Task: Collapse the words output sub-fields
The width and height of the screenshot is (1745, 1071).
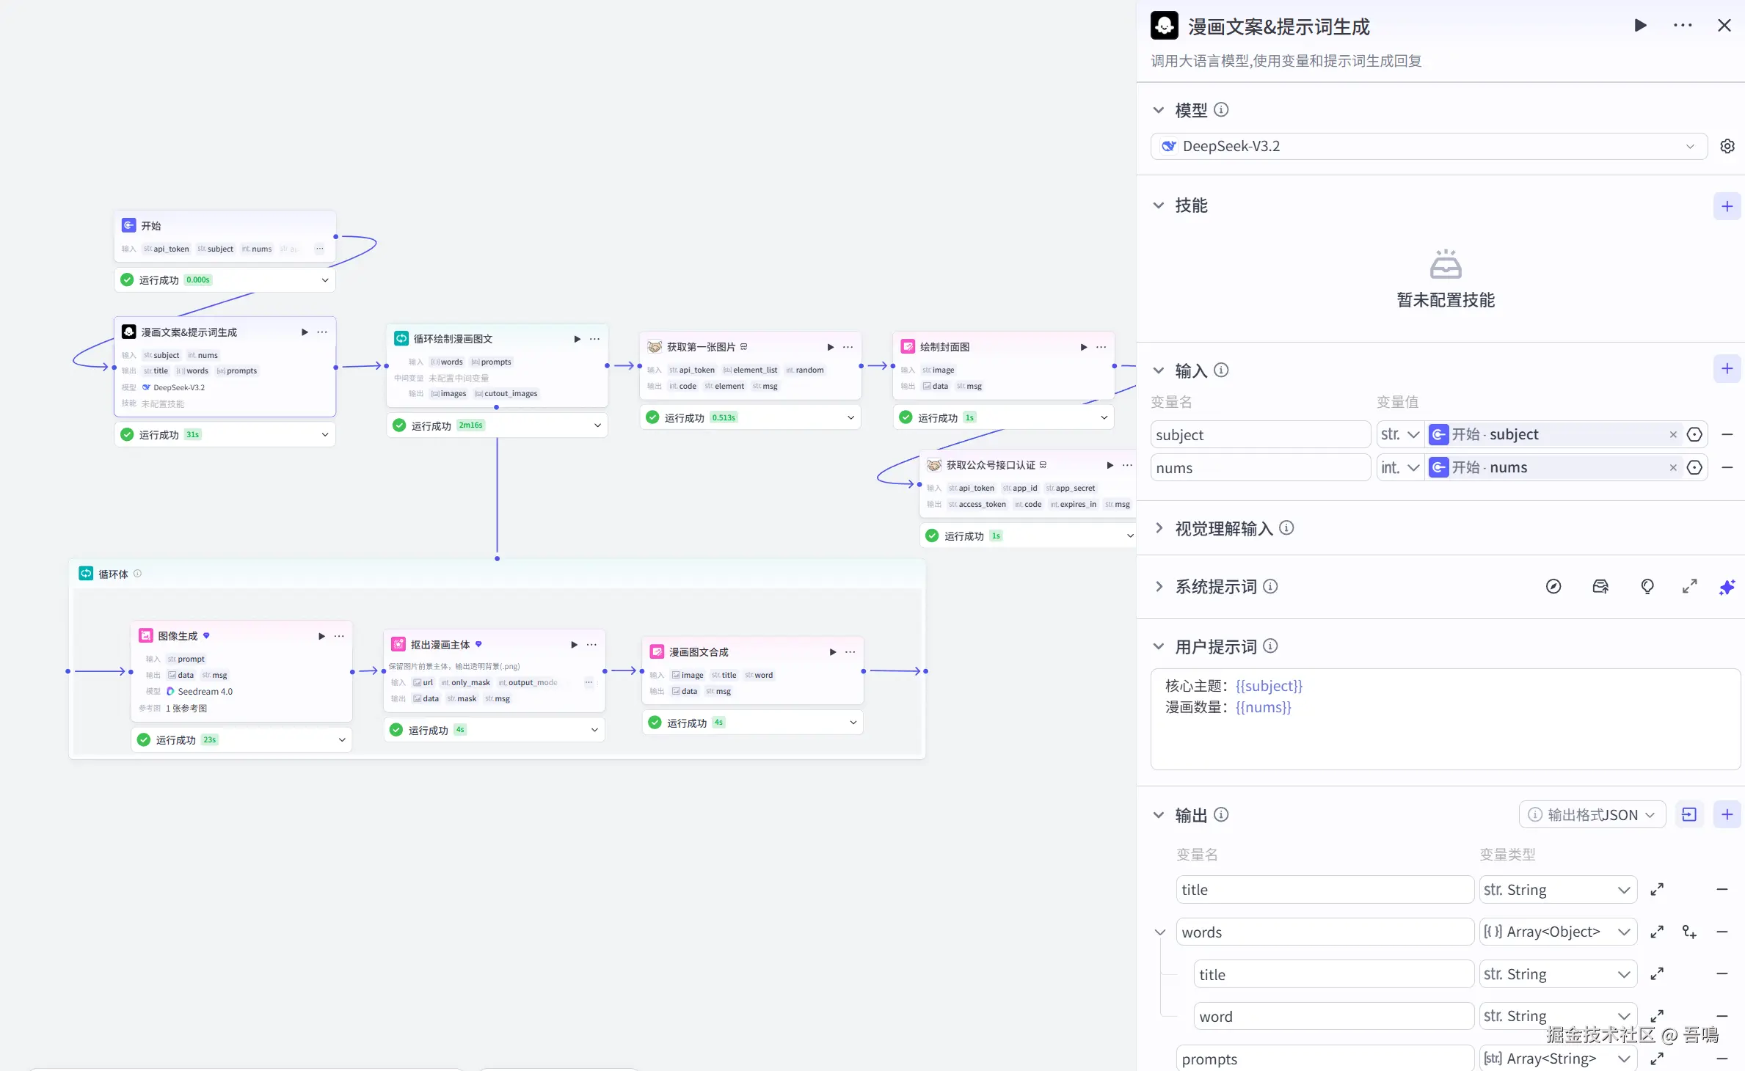Action: click(1160, 932)
